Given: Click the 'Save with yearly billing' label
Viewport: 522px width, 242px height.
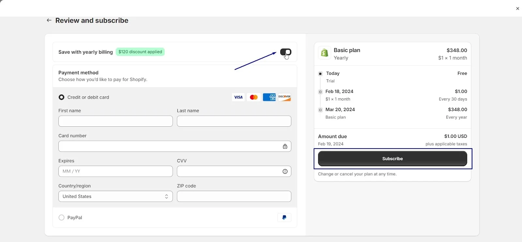Looking at the screenshot, I should point(85,52).
